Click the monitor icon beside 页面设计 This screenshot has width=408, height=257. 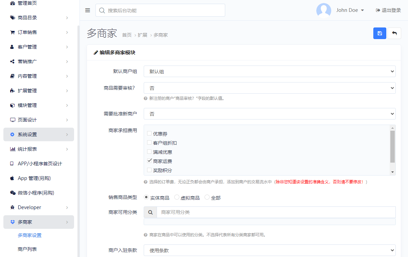coord(13,120)
